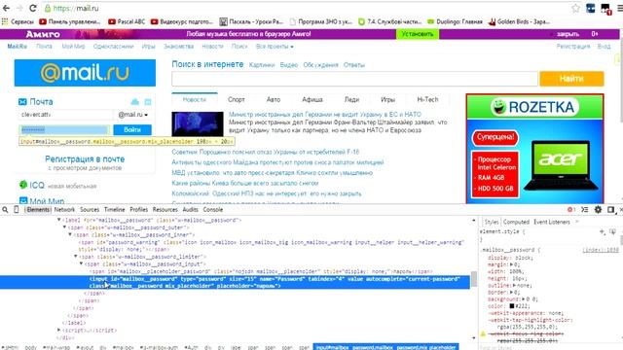Open Golden Birds bookmark

click(x=519, y=21)
